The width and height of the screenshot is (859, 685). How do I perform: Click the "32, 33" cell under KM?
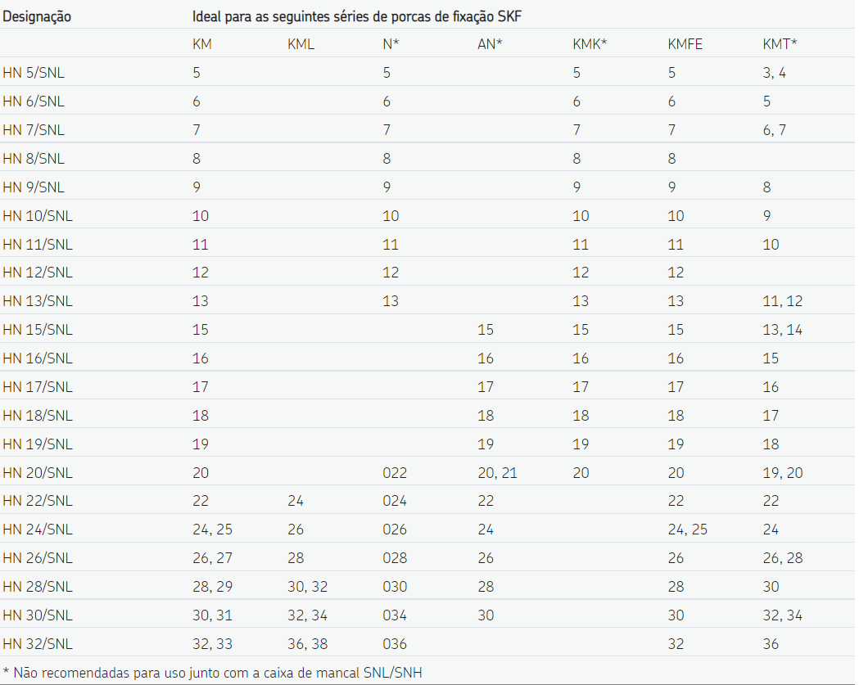tap(212, 644)
